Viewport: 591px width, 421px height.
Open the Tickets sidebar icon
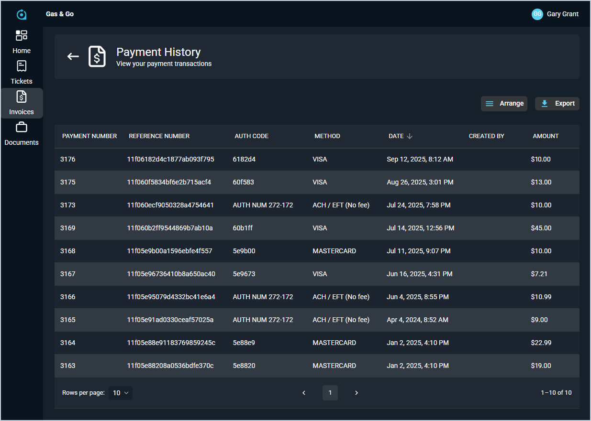tap(22, 66)
